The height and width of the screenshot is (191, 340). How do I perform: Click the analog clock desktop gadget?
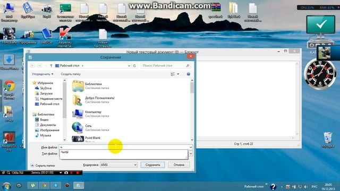pyautogui.click(x=320, y=74)
